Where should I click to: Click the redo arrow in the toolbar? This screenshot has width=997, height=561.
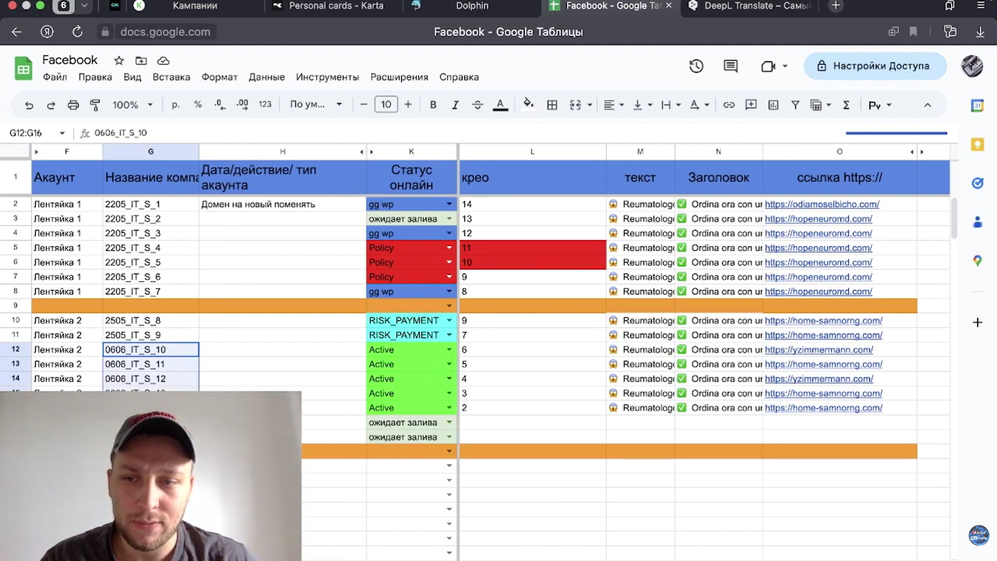click(51, 105)
